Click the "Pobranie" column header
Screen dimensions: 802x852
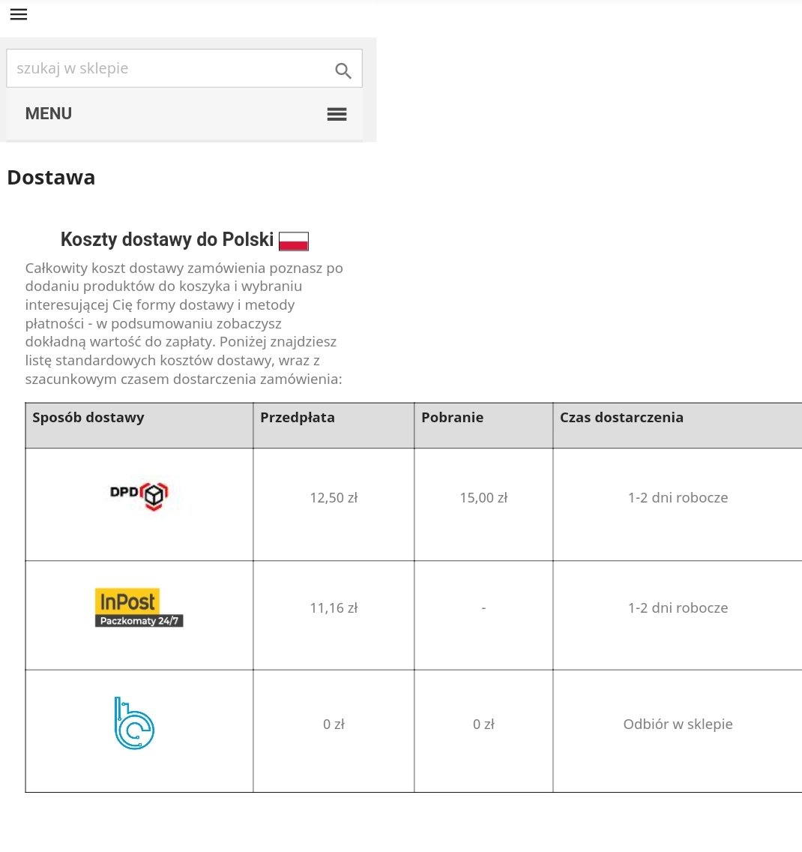pos(452,418)
